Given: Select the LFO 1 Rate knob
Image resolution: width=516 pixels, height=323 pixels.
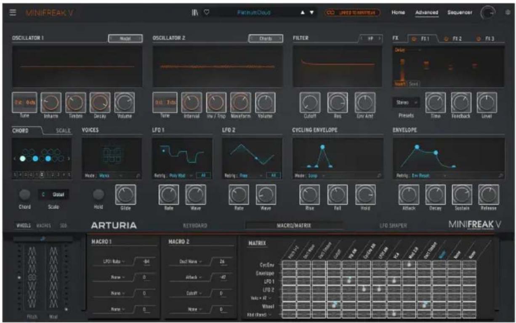Looking at the screenshot, I should tap(169, 194).
